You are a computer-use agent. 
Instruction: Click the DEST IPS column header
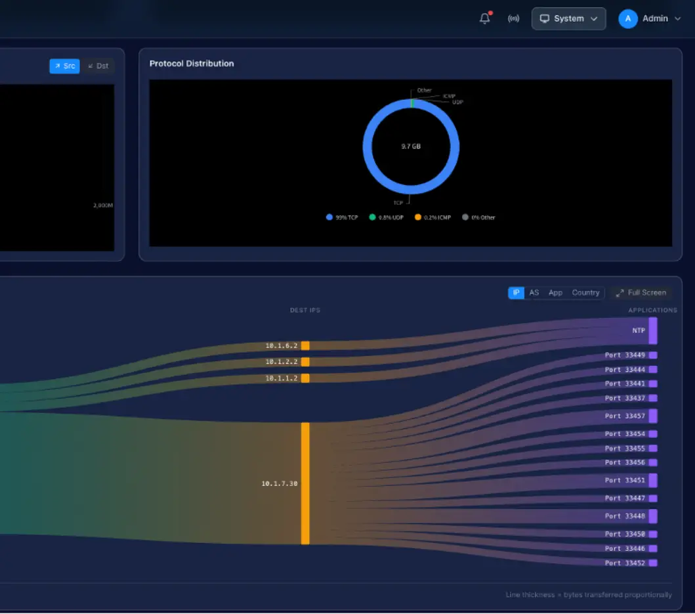(x=305, y=310)
